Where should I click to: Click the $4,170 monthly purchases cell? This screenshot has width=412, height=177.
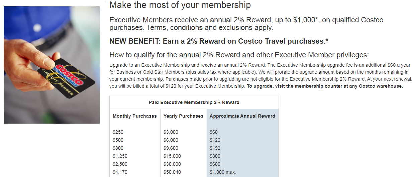click(x=120, y=172)
